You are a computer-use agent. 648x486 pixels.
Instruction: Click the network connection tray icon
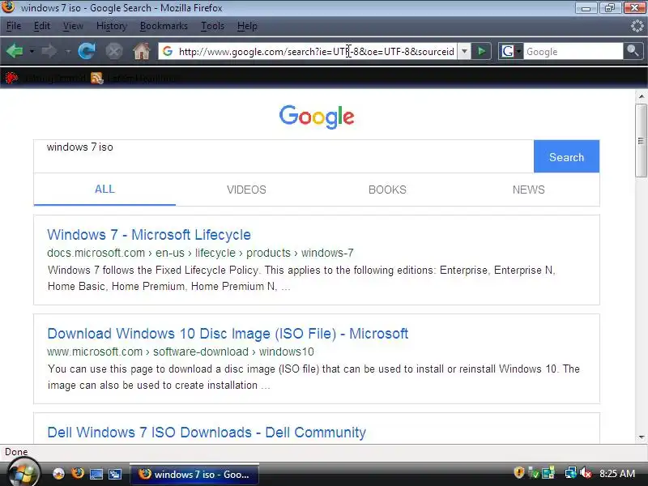pos(571,473)
